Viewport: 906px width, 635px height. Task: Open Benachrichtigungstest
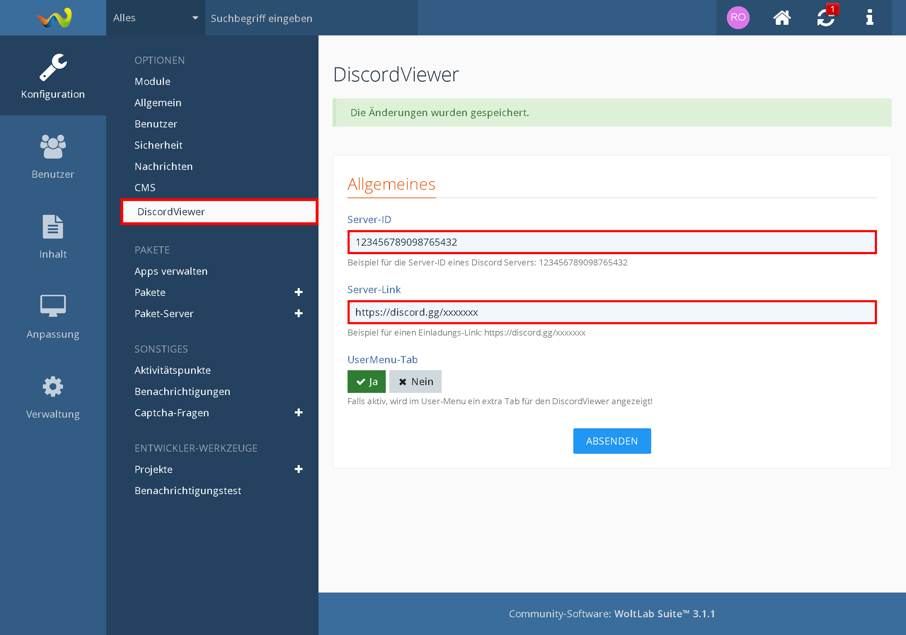[188, 491]
